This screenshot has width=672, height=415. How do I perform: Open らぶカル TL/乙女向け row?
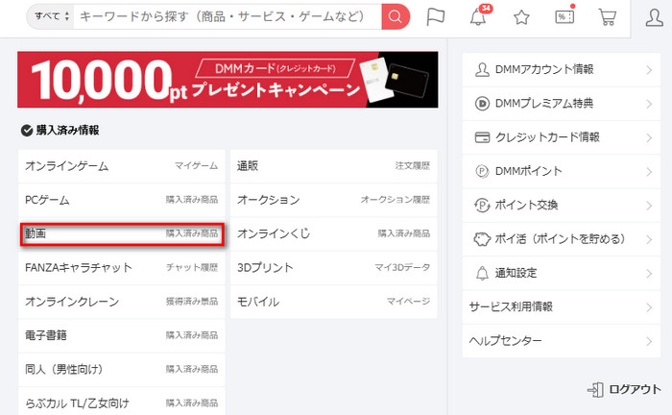122,403
